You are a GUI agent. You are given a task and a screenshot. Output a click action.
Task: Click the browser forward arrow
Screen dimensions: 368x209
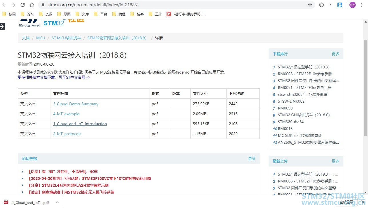click(x=13, y=5)
